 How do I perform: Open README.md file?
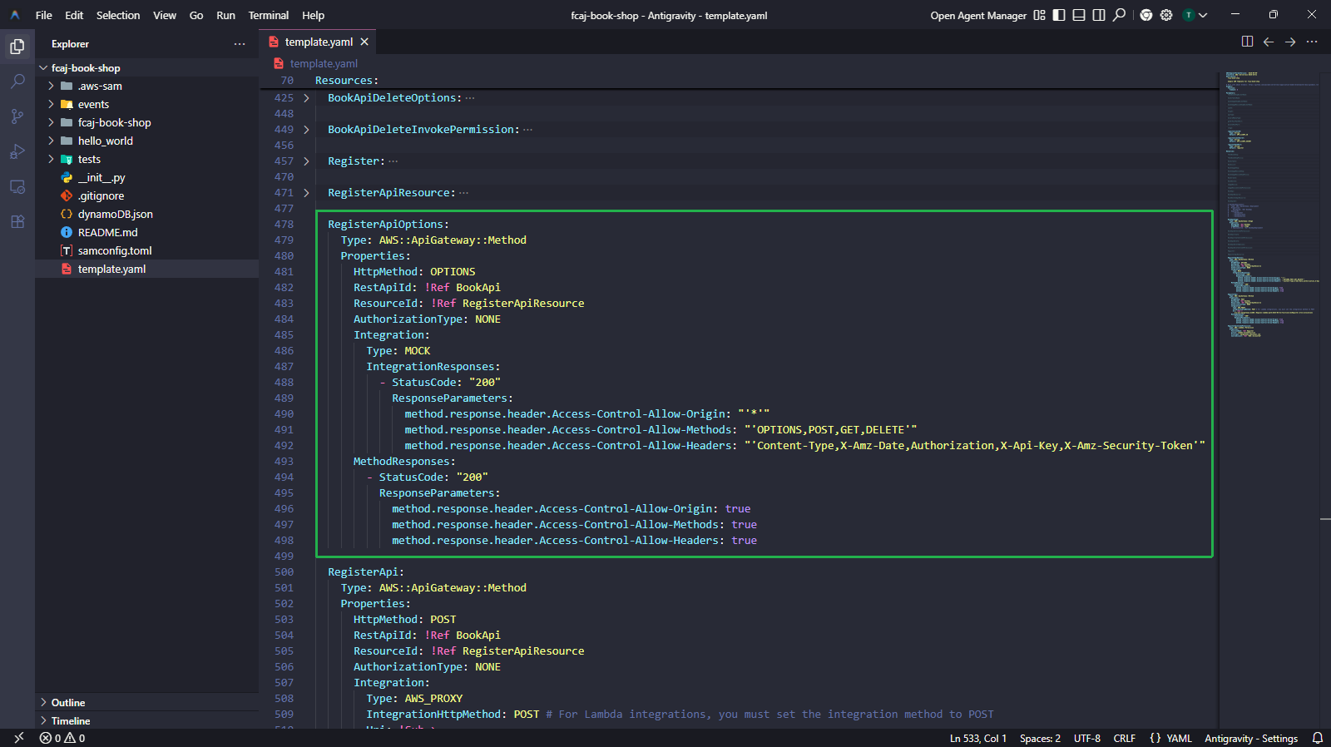tap(146, 233)
